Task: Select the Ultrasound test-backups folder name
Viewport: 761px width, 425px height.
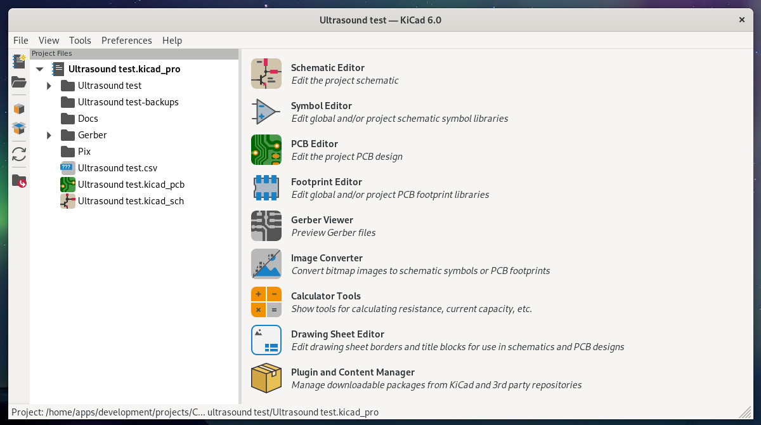Action: point(128,102)
